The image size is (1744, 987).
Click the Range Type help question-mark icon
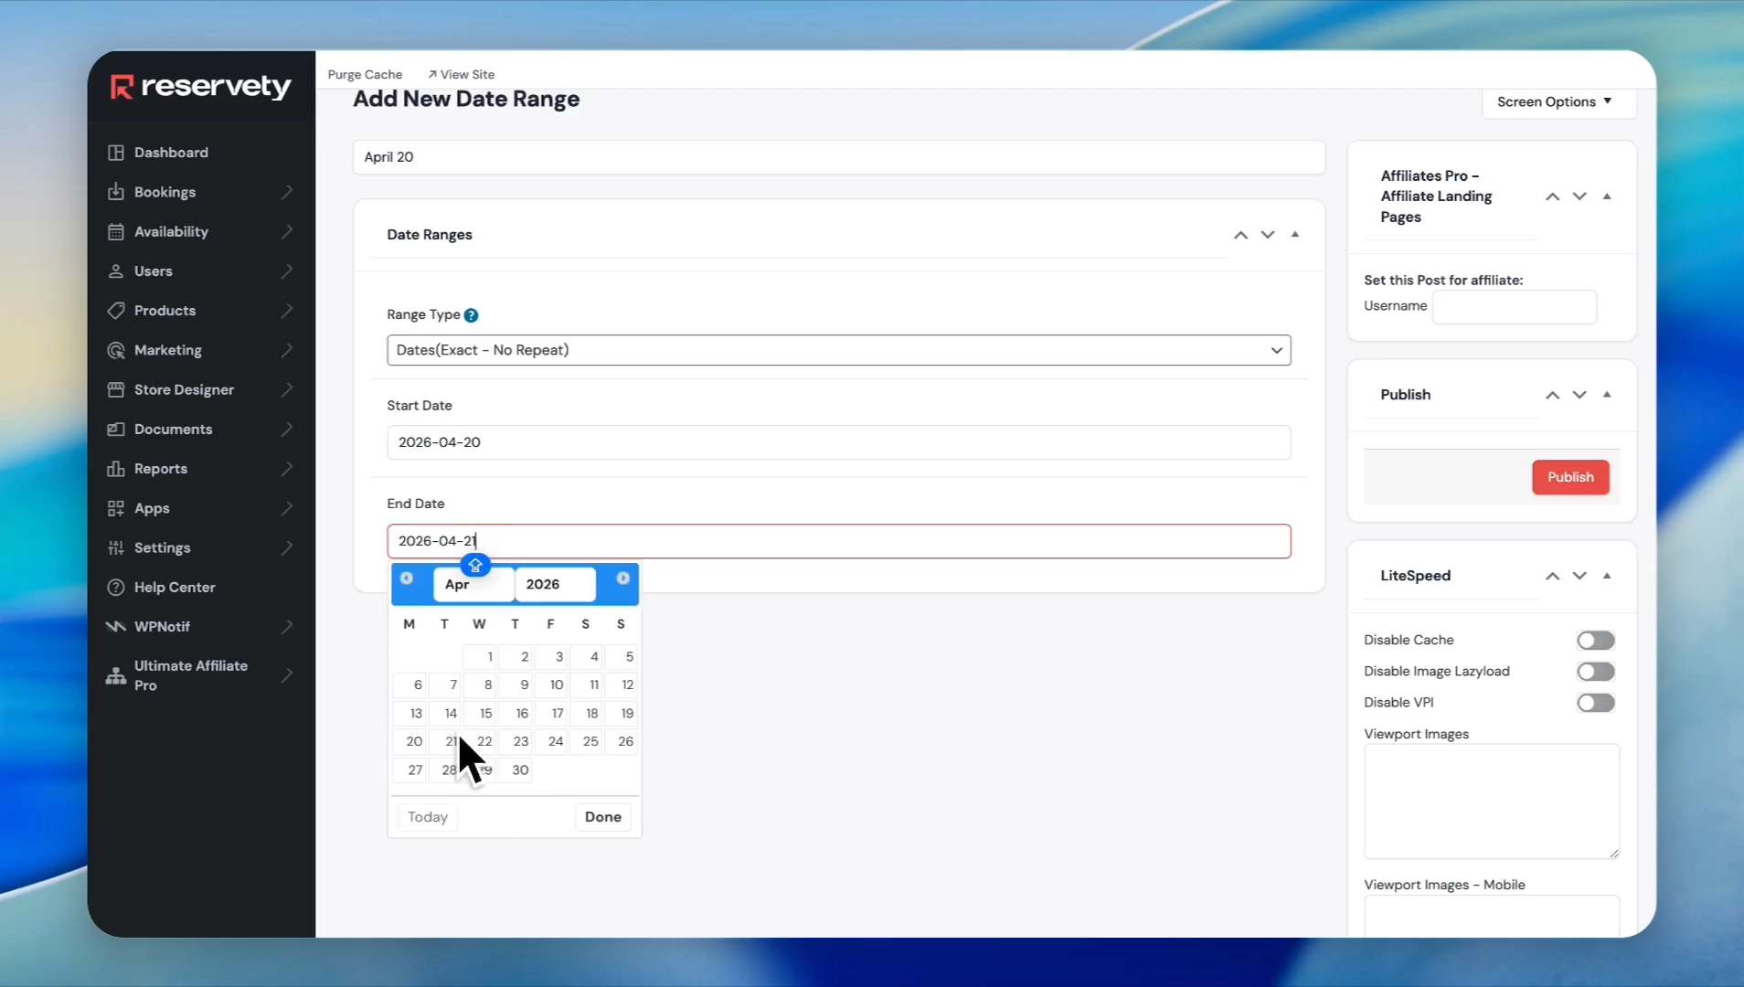point(471,315)
